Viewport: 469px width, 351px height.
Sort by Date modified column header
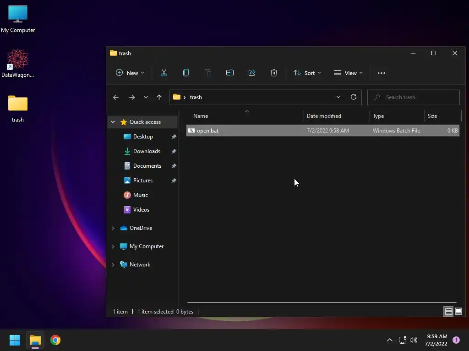coord(337,116)
